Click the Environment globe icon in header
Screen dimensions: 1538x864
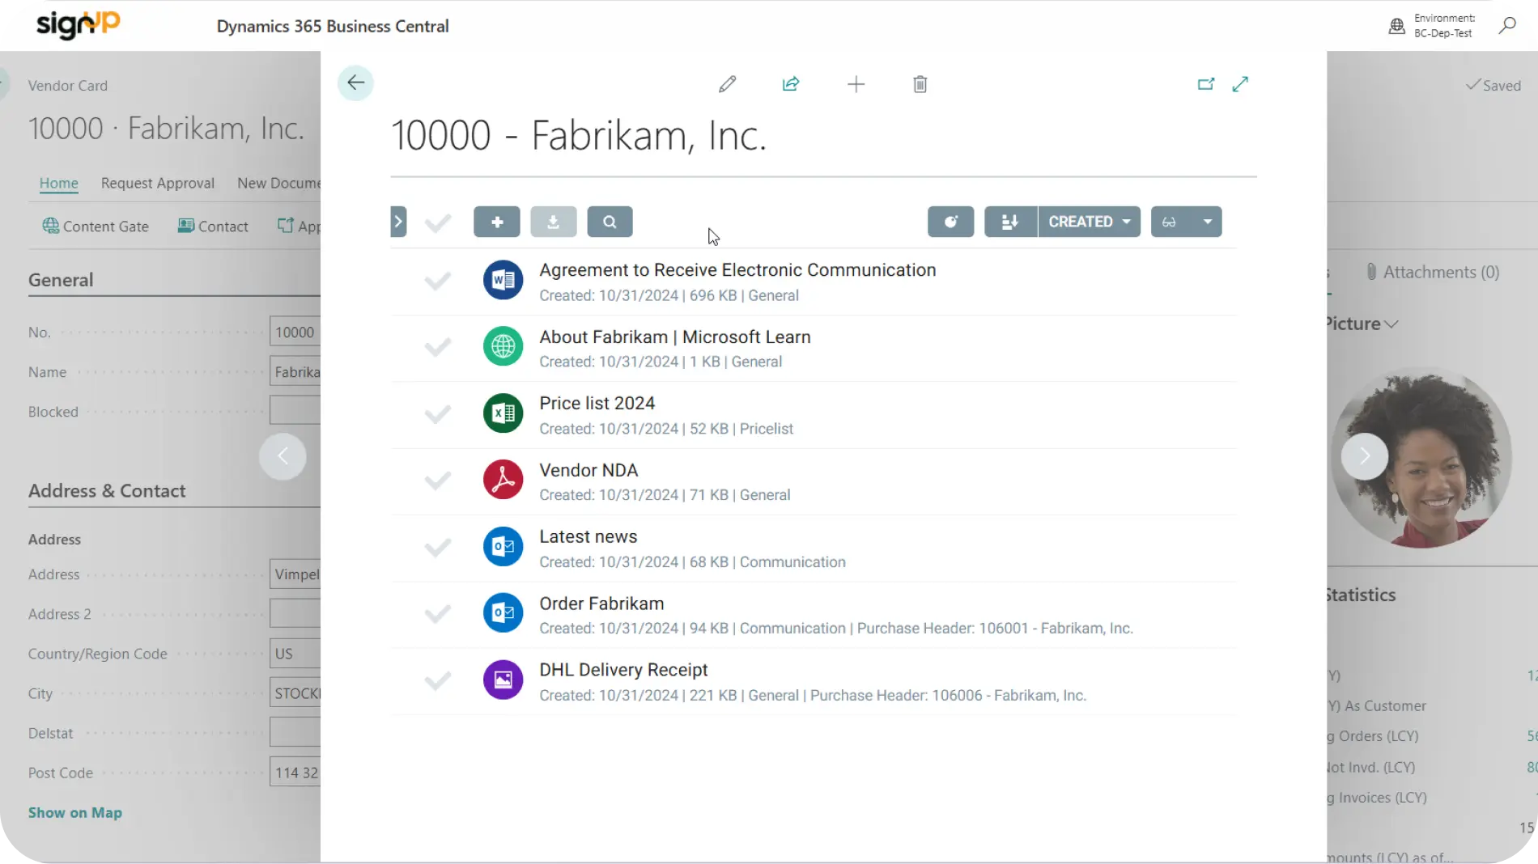tap(1396, 27)
